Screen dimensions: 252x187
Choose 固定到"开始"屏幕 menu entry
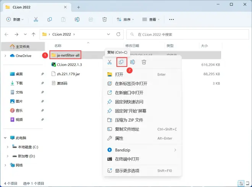tap(142, 111)
